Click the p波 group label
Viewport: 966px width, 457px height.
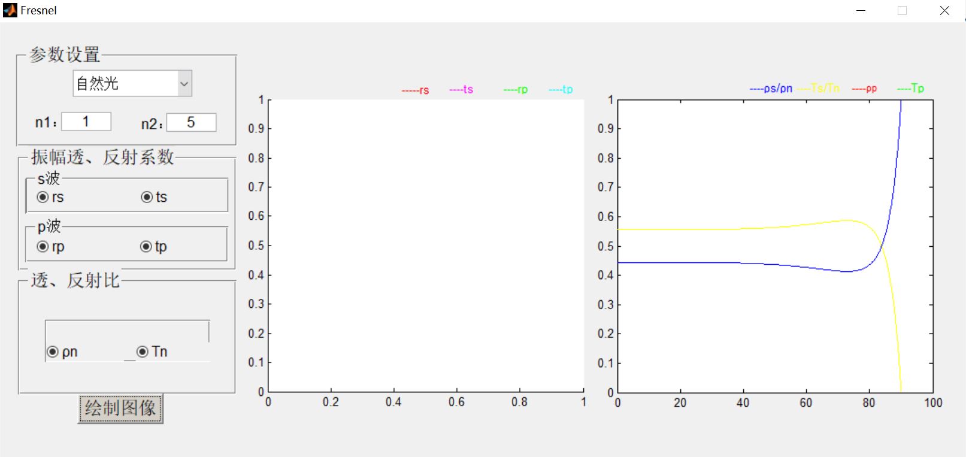click(x=49, y=226)
